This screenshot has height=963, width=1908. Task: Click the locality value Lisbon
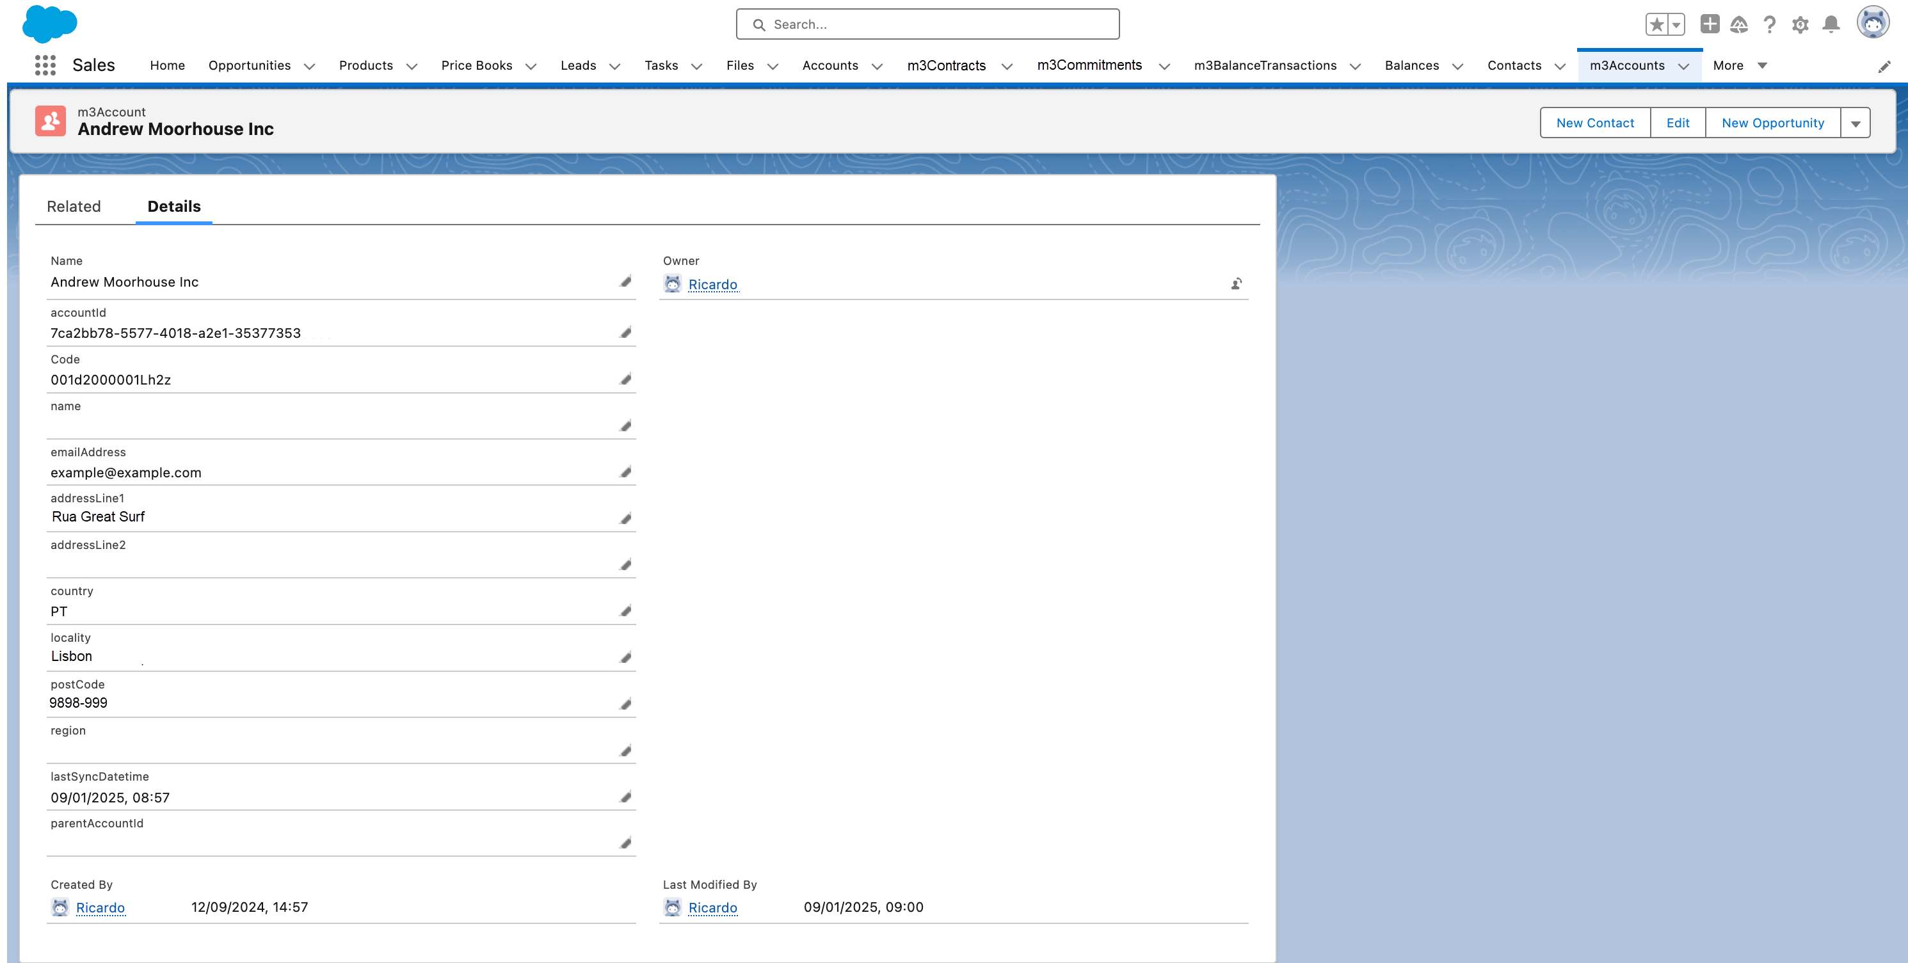click(72, 656)
